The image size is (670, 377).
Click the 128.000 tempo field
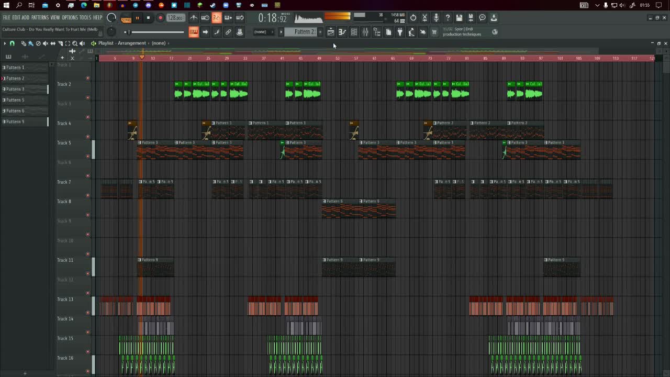click(175, 18)
